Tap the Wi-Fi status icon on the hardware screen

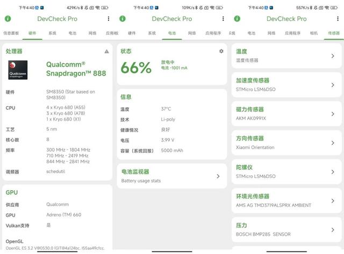pos(97,8)
